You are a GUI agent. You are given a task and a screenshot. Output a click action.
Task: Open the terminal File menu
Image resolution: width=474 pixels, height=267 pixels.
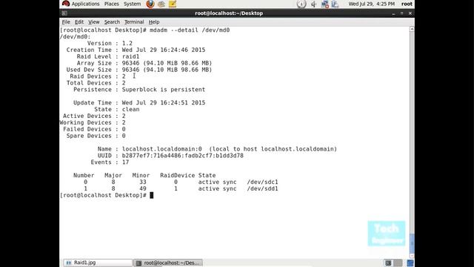pyautogui.click(x=66, y=22)
